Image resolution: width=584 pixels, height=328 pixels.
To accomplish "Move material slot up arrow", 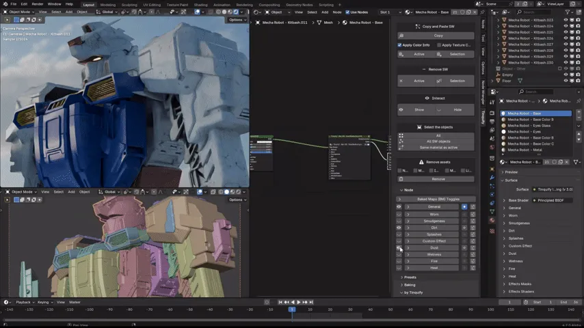I will pos(579,134).
